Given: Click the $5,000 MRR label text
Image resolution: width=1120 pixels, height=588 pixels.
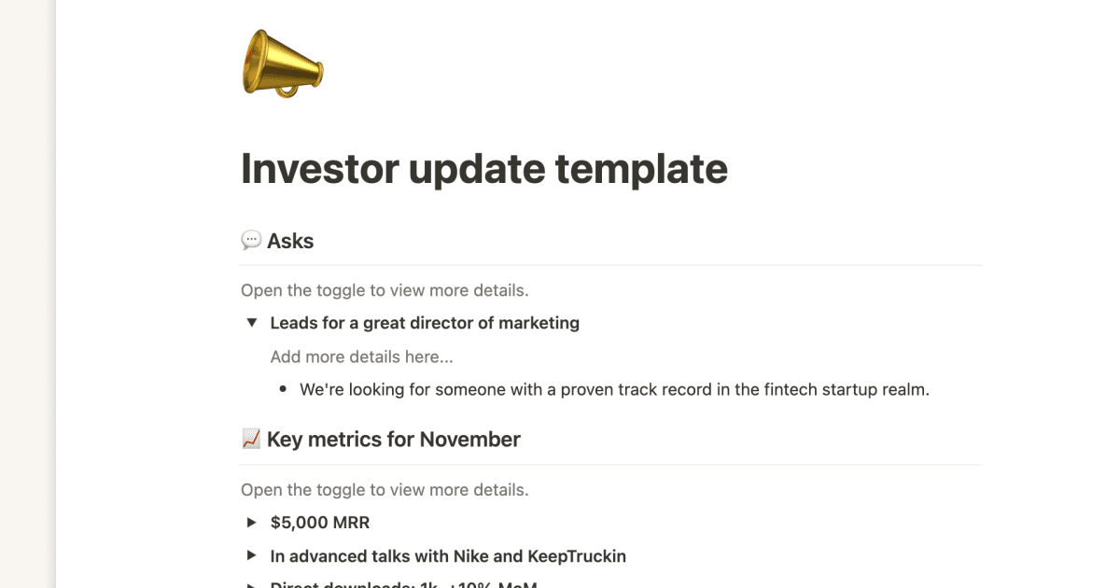Looking at the screenshot, I should point(319,522).
